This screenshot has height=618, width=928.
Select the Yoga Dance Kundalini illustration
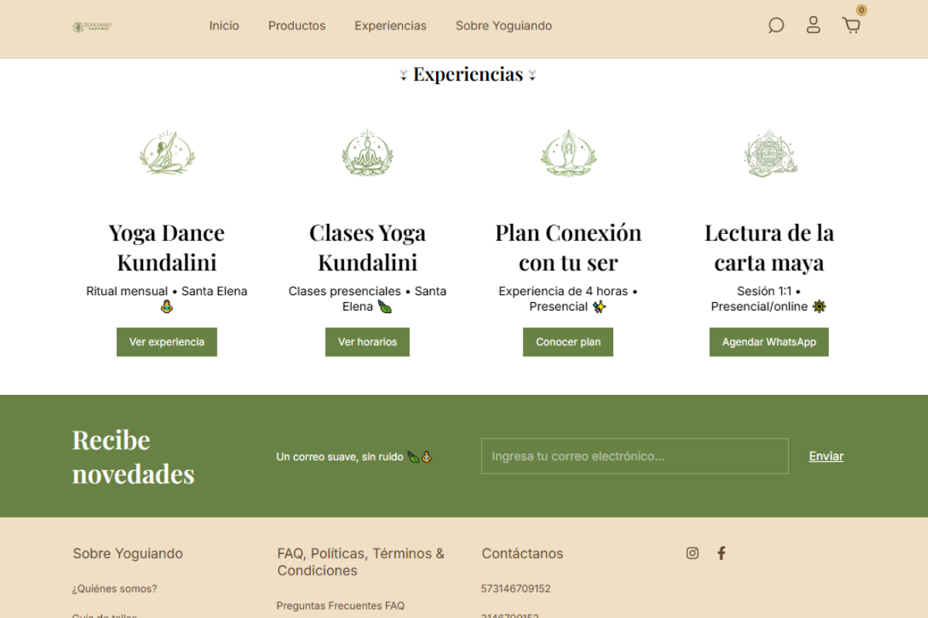(x=167, y=153)
